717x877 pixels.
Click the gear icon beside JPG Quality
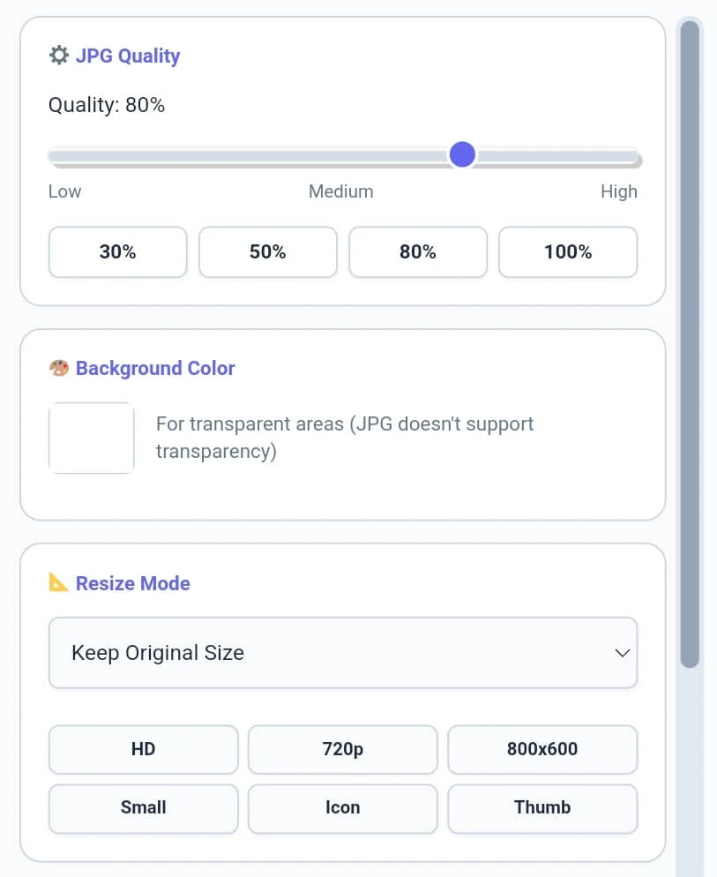58,56
